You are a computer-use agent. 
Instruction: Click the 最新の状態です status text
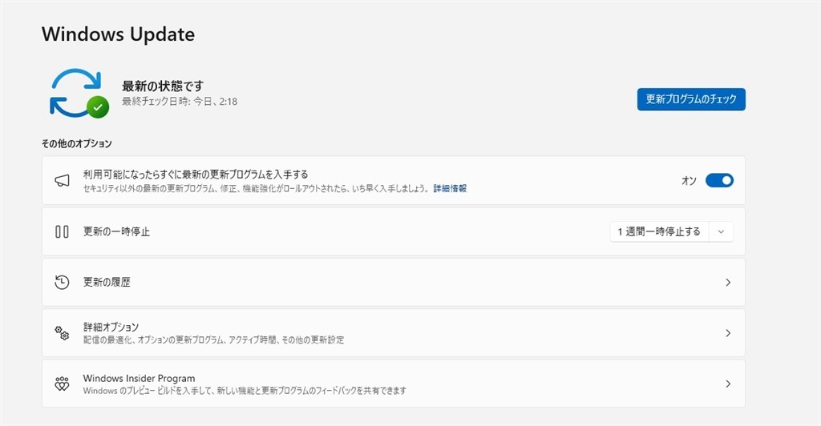(x=162, y=86)
